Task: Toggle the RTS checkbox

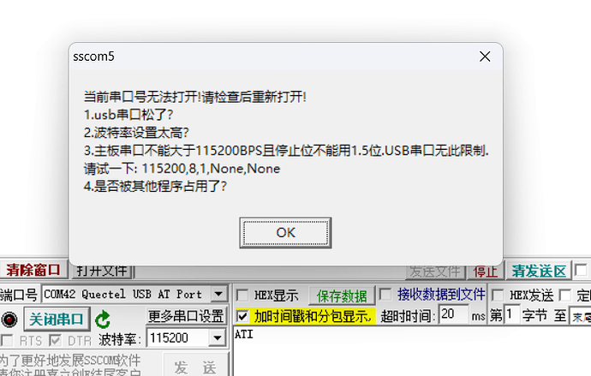Action: tap(7, 341)
